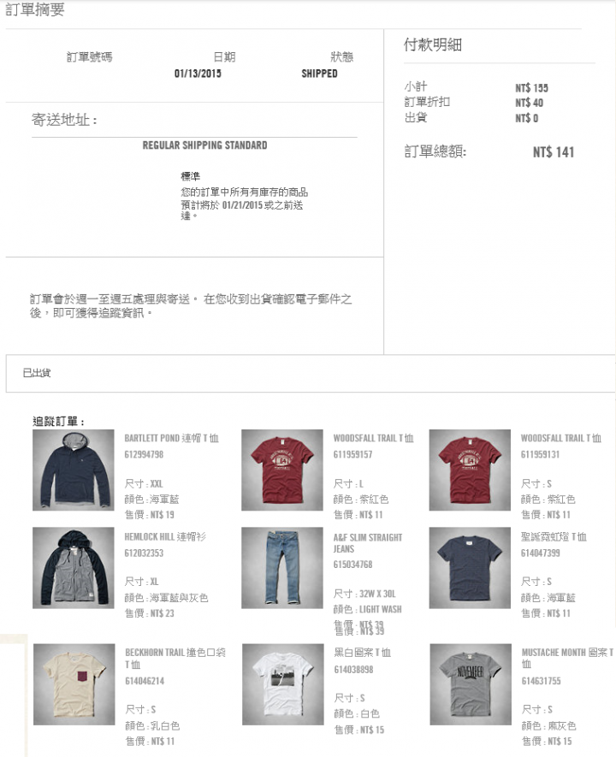Viewport: 616px width, 757px height.
Task: Click the WOODSFALL TRAIL title numbered 611959131
Action: pyautogui.click(x=560, y=438)
